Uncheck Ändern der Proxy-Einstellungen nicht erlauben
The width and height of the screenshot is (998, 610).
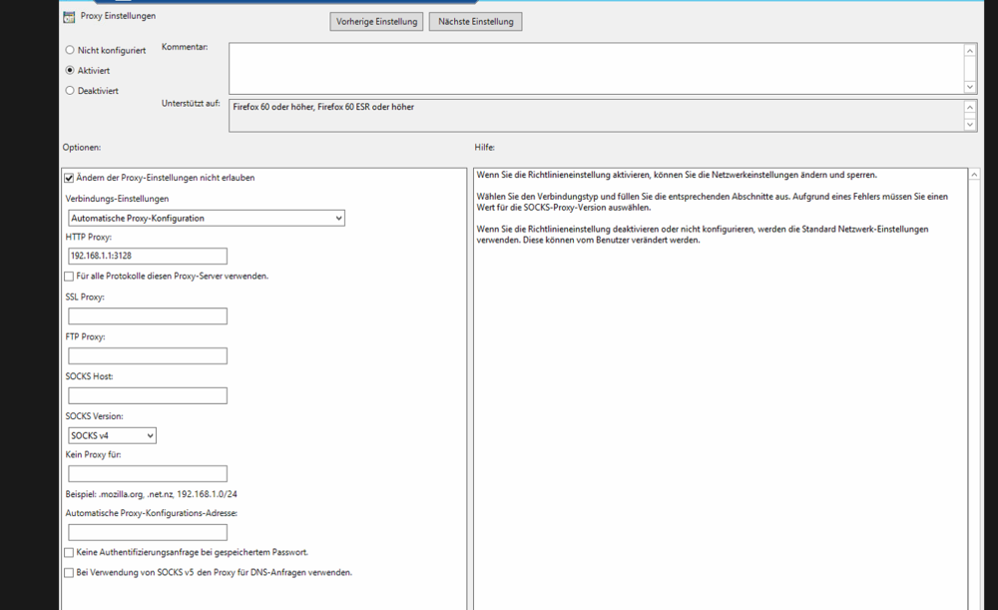(x=69, y=178)
